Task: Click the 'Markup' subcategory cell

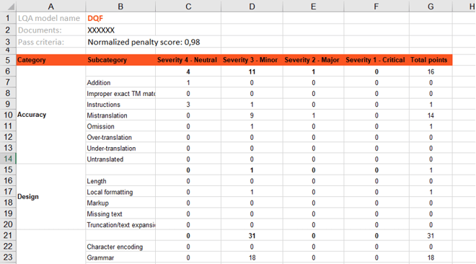Action: [x=120, y=203]
